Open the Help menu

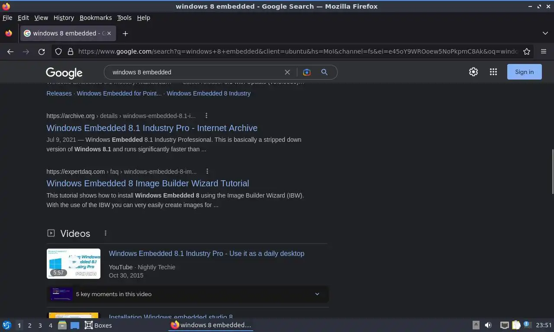(143, 18)
